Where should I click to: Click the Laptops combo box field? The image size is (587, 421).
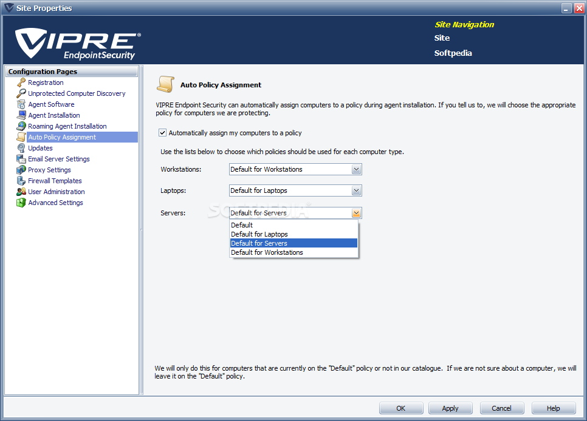(x=295, y=190)
